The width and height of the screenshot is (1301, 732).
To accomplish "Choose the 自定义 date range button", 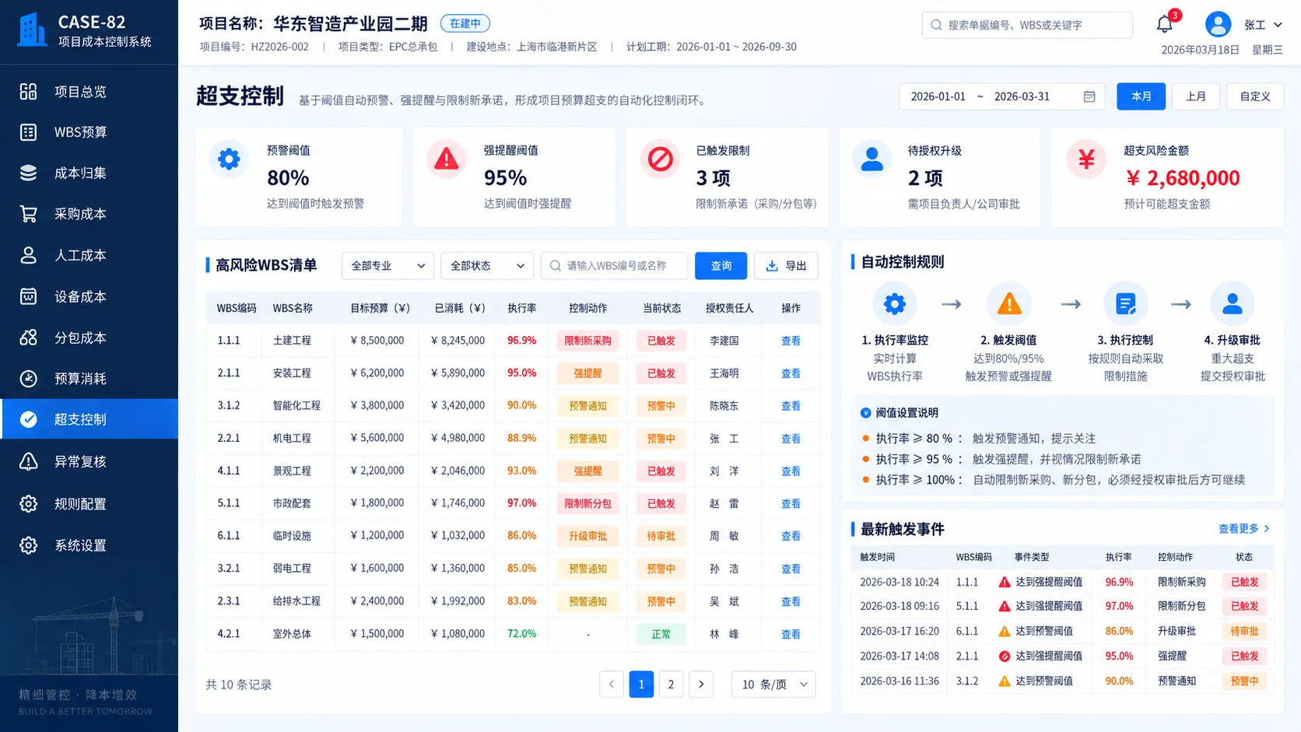I will [x=1255, y=96].
